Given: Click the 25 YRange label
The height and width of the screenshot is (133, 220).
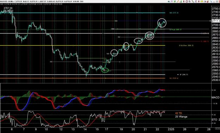Looking at the screenshot, I should pos(181,116).
